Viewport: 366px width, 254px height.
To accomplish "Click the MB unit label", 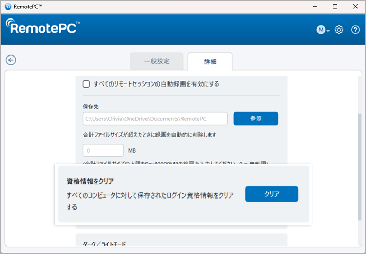I will [132, 150].
